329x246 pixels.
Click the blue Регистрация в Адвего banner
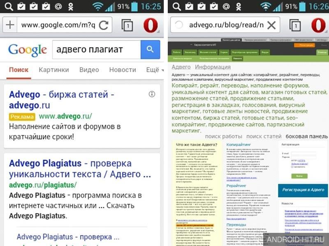tap(303, 191)
